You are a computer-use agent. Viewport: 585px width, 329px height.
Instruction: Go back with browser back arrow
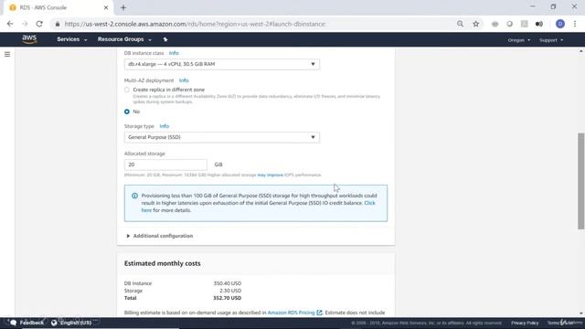[10, 24]
